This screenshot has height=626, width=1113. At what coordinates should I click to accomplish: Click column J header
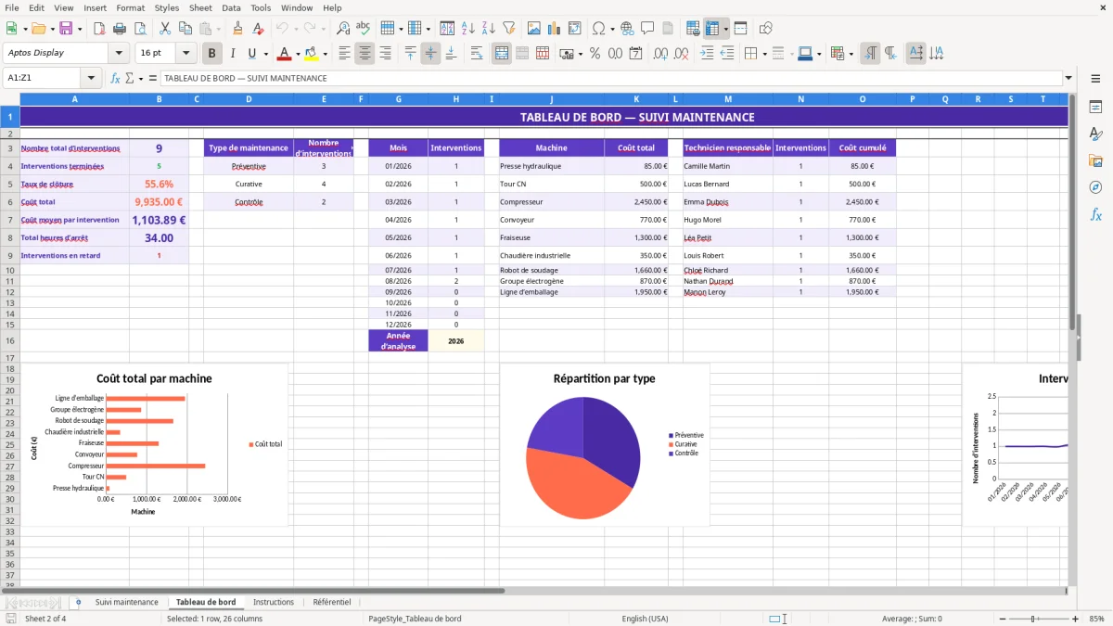551,99
